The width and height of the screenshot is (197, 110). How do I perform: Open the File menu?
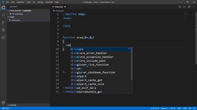tap(7, 2)
